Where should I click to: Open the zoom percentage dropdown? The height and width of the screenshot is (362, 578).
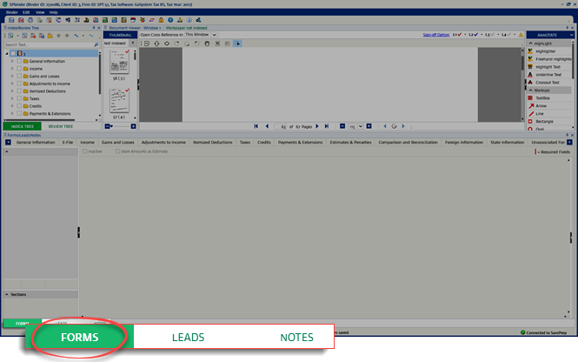pos(361,126)
